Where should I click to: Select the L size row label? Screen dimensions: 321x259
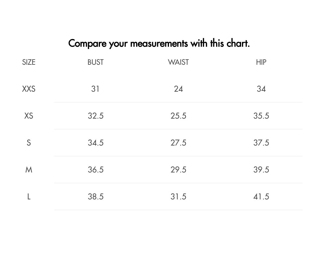29,197
